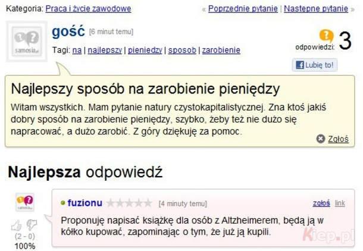
Task: Select the tag najlepszy
Action: click(x=105, y=50)
